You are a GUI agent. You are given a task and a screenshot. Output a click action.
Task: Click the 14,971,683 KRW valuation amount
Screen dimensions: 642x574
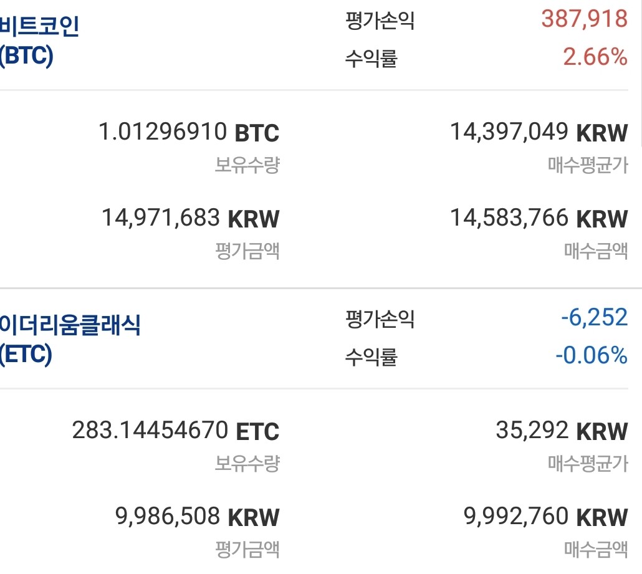(190, 218)
